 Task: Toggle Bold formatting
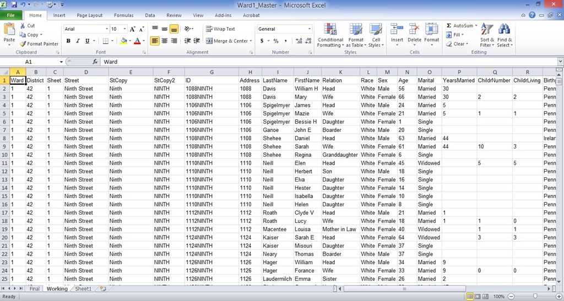click(69, 41)
